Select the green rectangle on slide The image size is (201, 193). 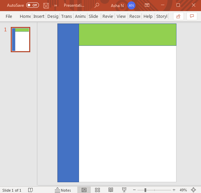point(127,35)
